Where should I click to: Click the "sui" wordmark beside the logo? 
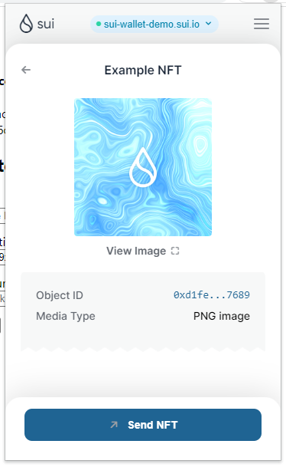click(46, 24)
